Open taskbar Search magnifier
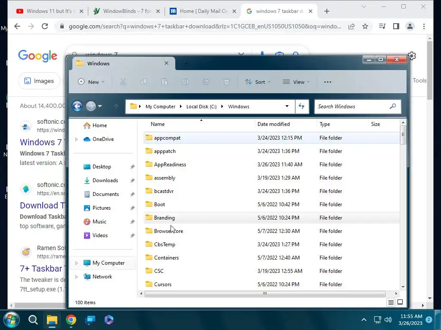Viewport: 441px width, 330px height. pos(33,320)
